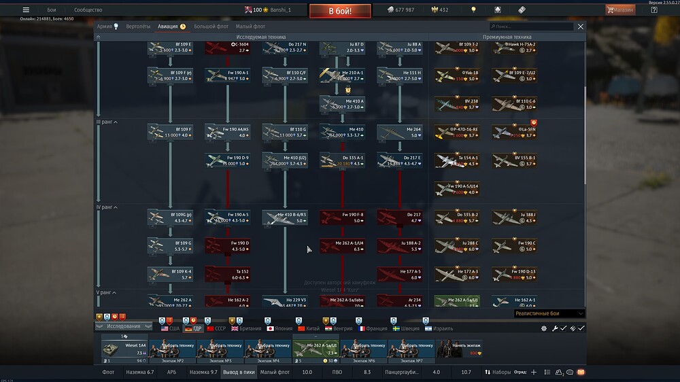Click the gear icon above crew slots
This screenshot has width=680, height=382.
(x=544, y=328)
